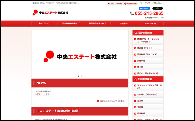
Task: Open 売店舗 search link
Action: [148, 107]
